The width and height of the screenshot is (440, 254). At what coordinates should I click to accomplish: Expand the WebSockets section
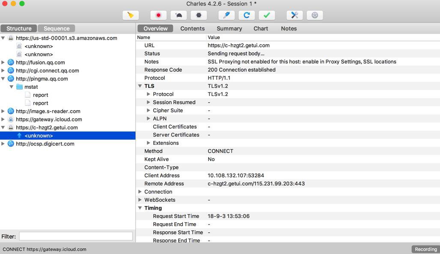(x=140, y=200)
